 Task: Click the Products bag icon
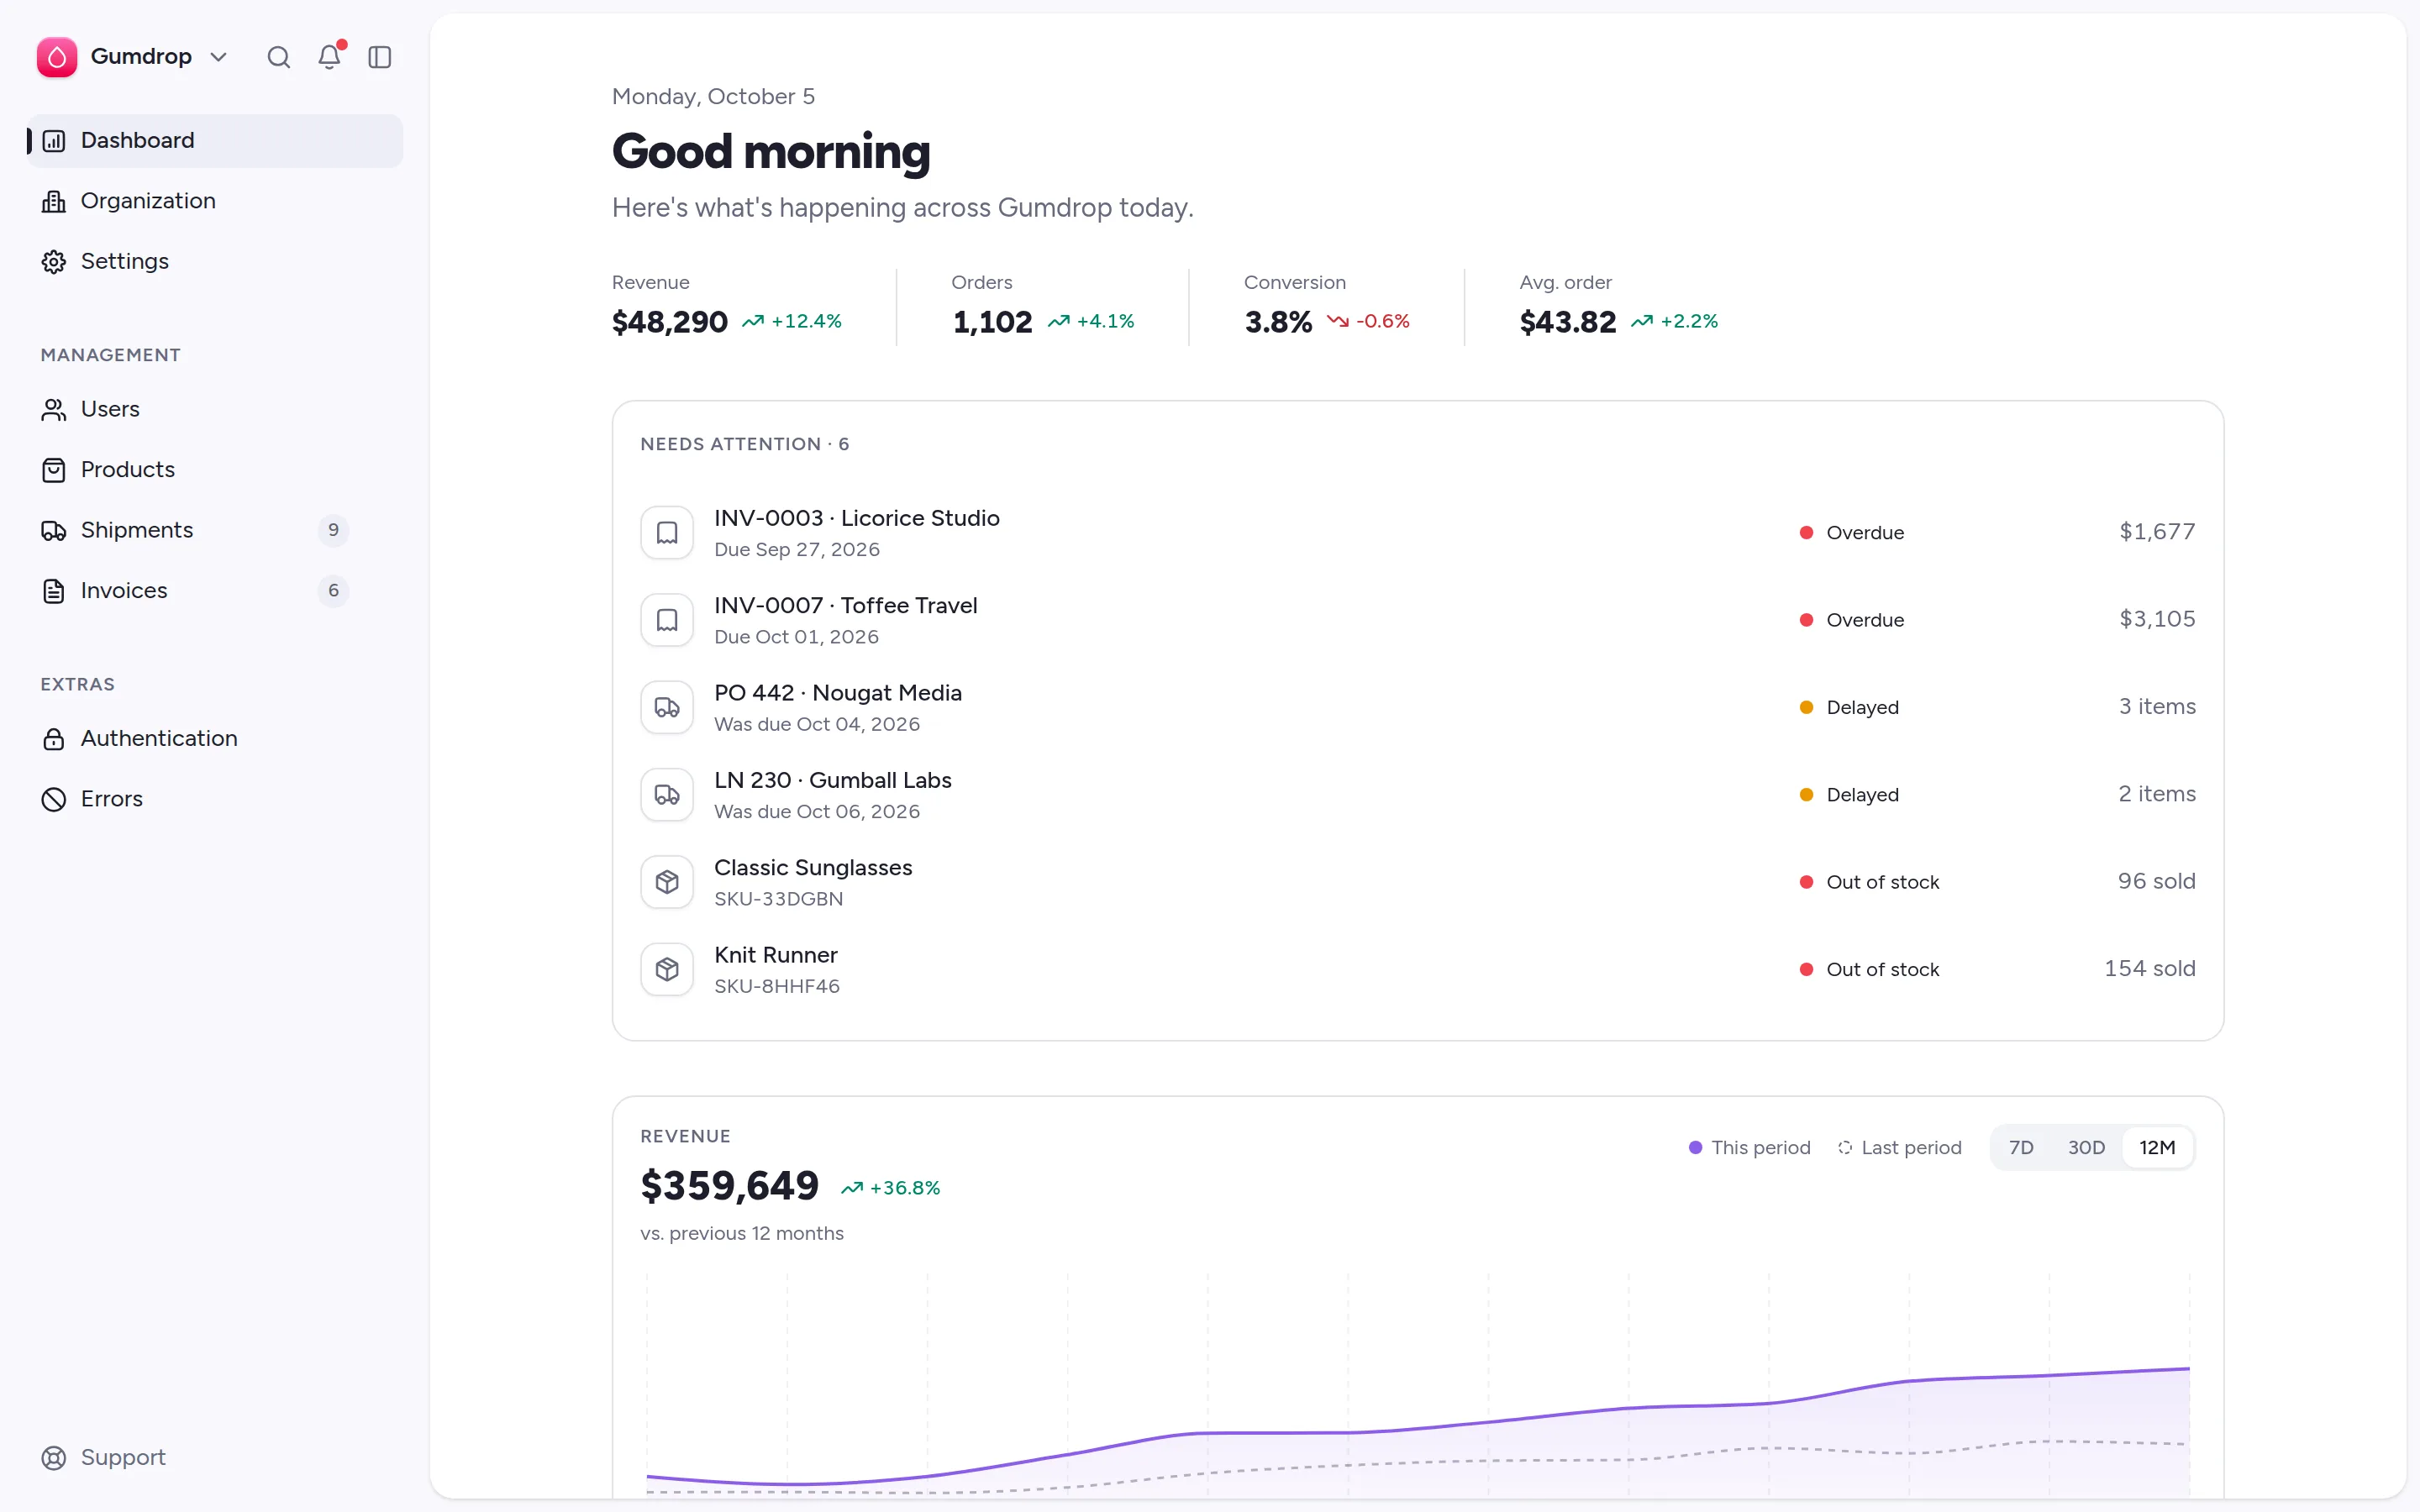54,470
